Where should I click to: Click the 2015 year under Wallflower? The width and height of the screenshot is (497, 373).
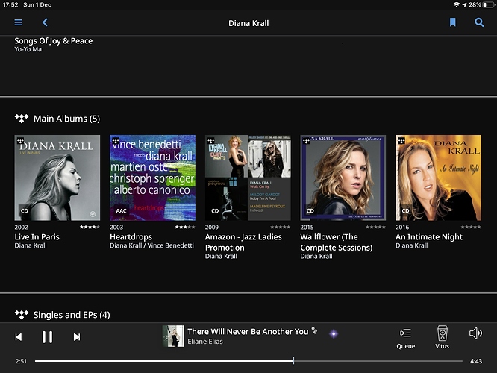[x=307, y=228]
